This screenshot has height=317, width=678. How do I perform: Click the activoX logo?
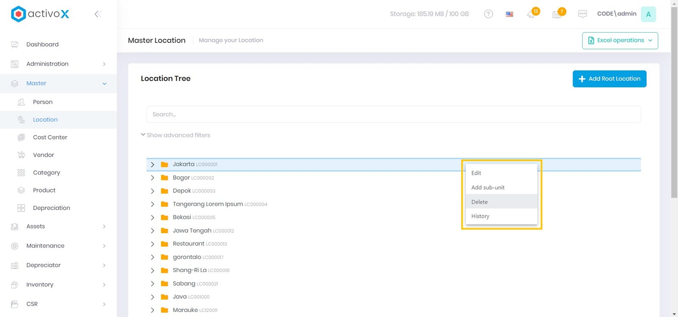point(40,14)
